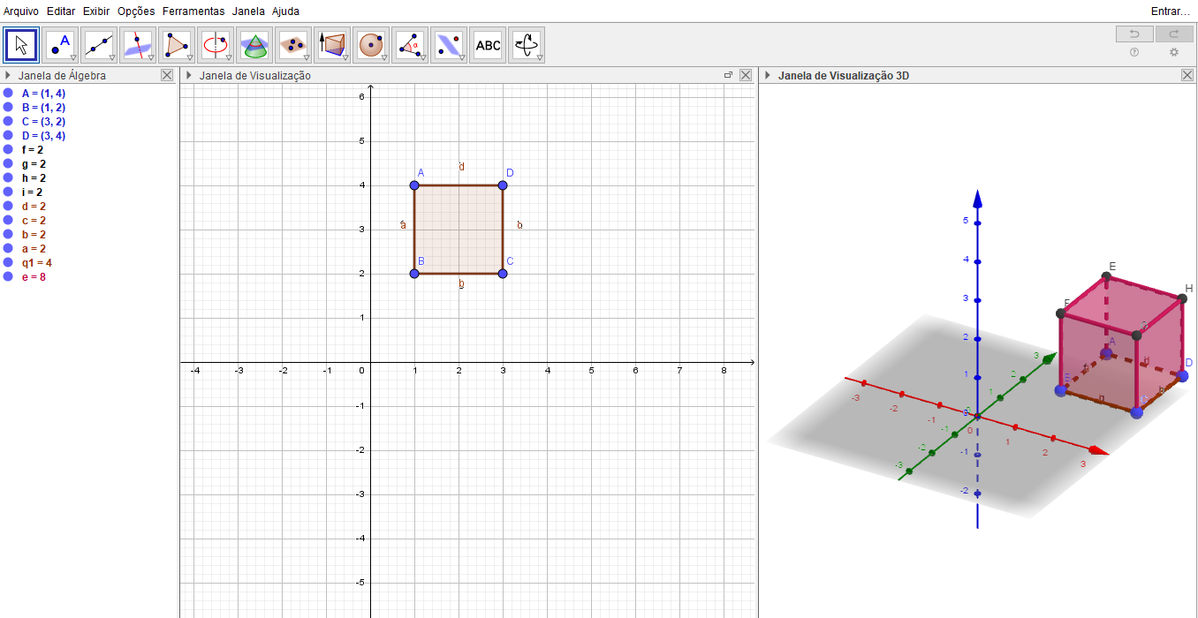Select the Line through two points tool
The width and height of the screenshot is (1198, 618).
click(100, 44)
